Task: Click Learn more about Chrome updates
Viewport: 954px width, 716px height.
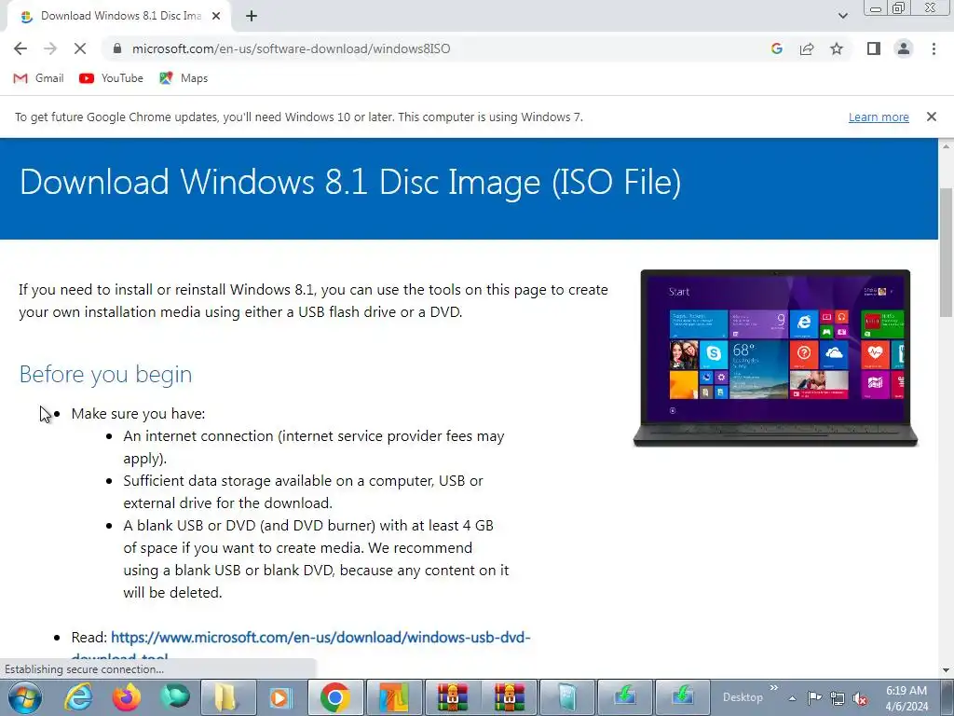Action: click(879, 117)
